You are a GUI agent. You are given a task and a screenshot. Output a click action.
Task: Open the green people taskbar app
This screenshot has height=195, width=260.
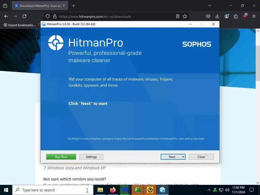click(x=138, y=190)
